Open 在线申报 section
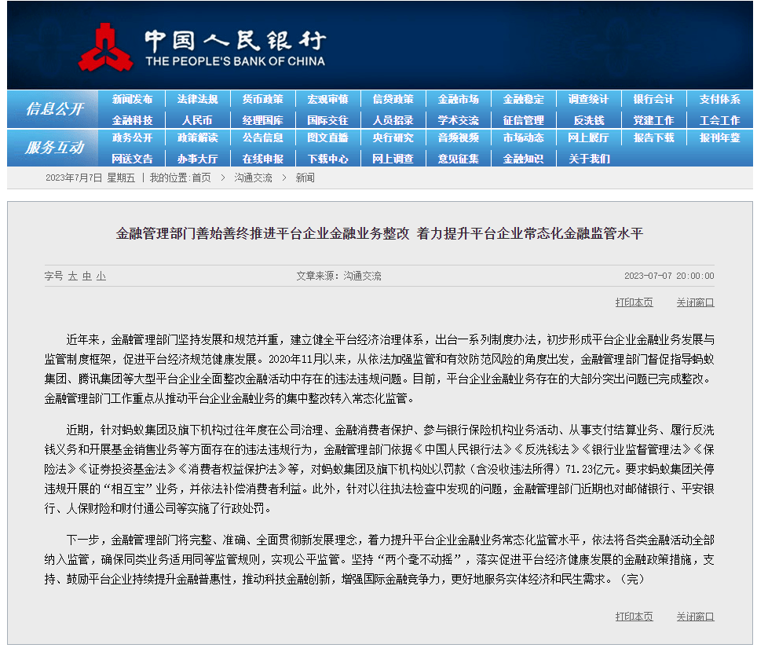The height and width of the screenshot is (648, 757). coord(262,159)
